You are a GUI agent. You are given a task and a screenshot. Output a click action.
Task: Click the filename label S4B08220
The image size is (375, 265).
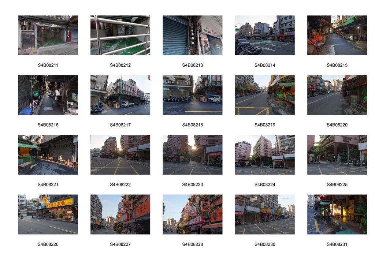point(337,125)
